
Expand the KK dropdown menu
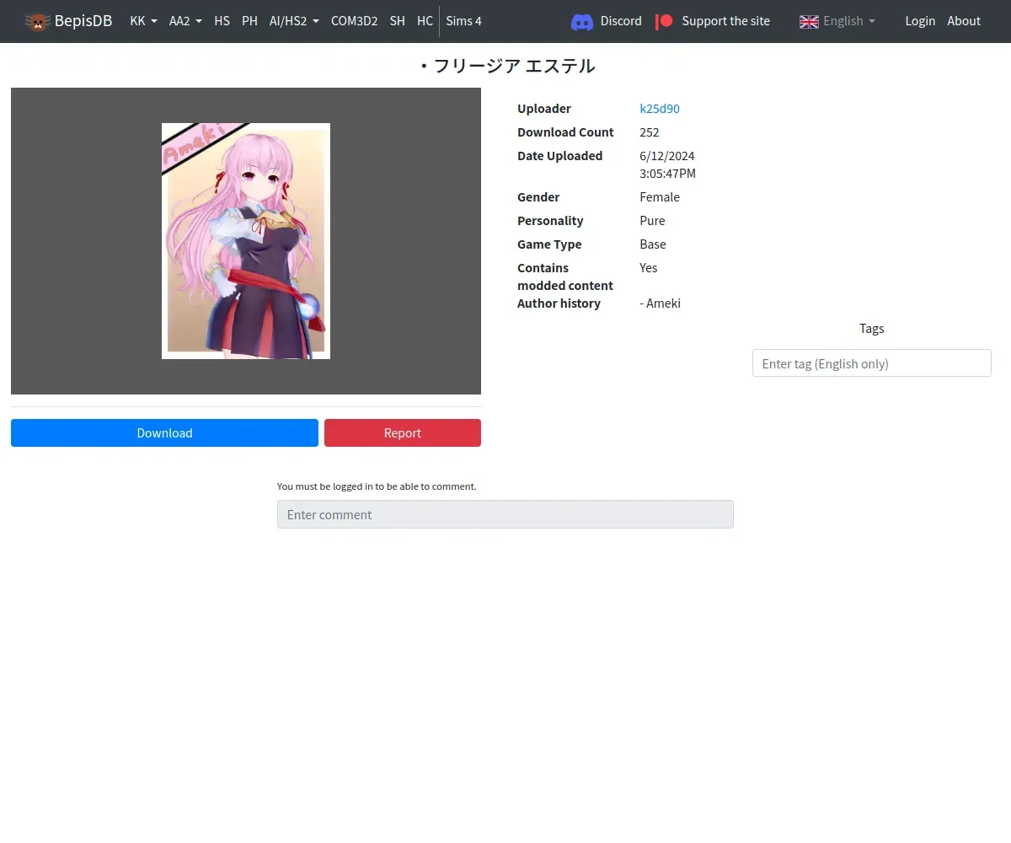[143, 21]
